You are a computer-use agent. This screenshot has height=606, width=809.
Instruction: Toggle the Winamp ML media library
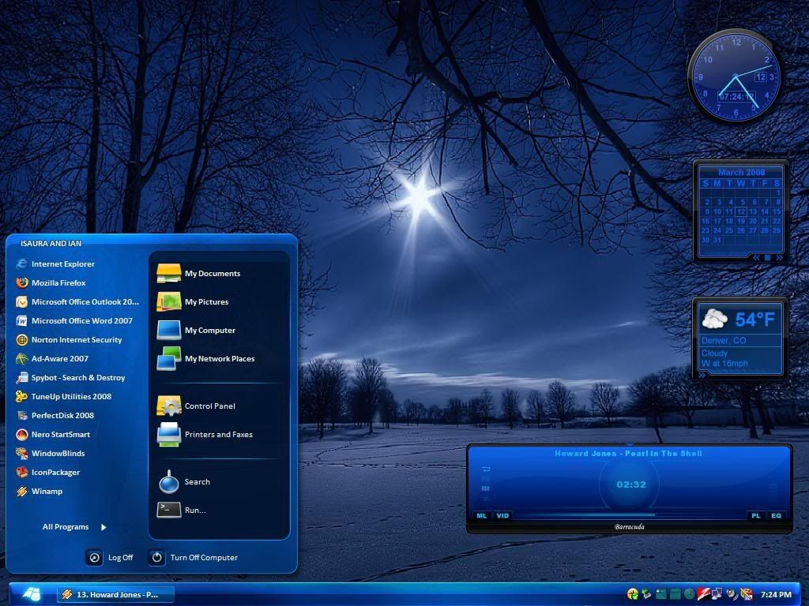coord(481,515)
